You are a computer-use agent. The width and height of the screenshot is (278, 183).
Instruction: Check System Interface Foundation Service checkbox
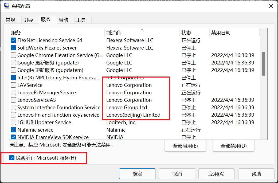[x=13, y=107]
